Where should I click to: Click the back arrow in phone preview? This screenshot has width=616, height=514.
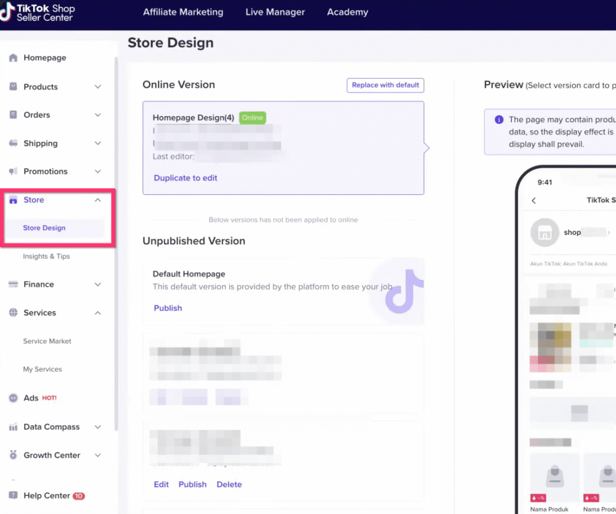[x=534, y=201]
